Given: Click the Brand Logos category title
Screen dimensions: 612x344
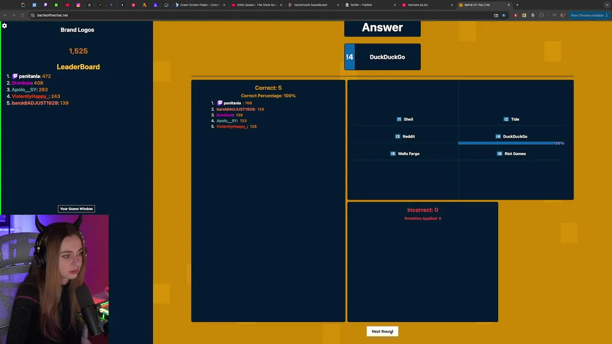Looking at the screenshot, I should point(77,30).
